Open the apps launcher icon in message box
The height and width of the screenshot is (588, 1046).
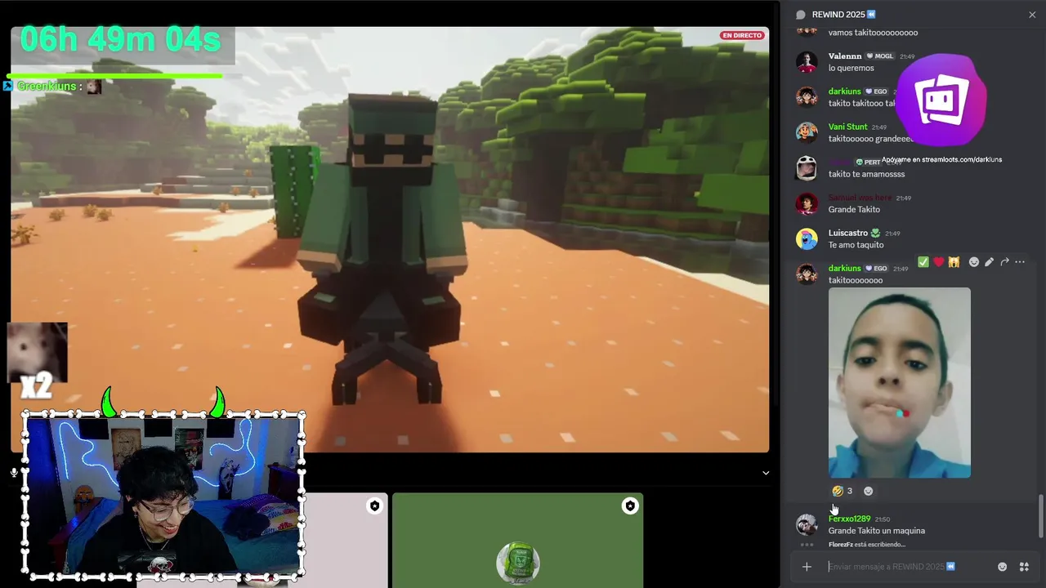click(x=1023, y=567)
